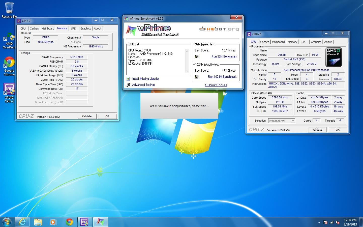This screenshot has height=227, width=363.
Task: Click the NB Frequency value 1995.0 MHz
Action: coord(96,46)
